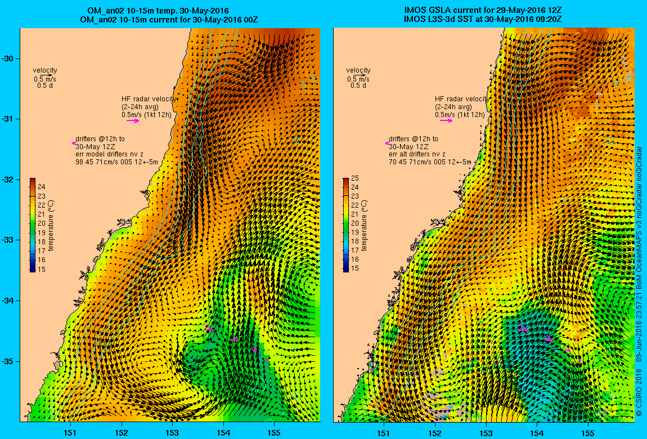This screenshot has height=439, width=647.
Task: Click the '20' label on left colorbar
Action: pos(42,223)
